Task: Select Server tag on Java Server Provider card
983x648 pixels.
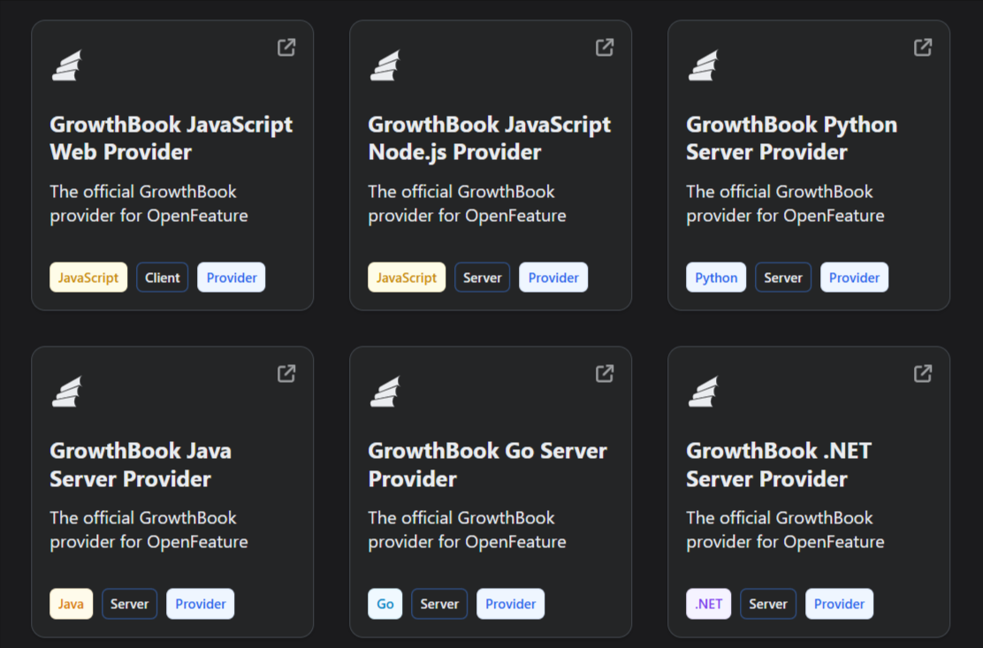Action: 129,604
